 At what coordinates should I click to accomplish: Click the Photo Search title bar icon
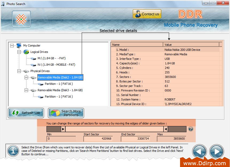(x=3, y=4)
